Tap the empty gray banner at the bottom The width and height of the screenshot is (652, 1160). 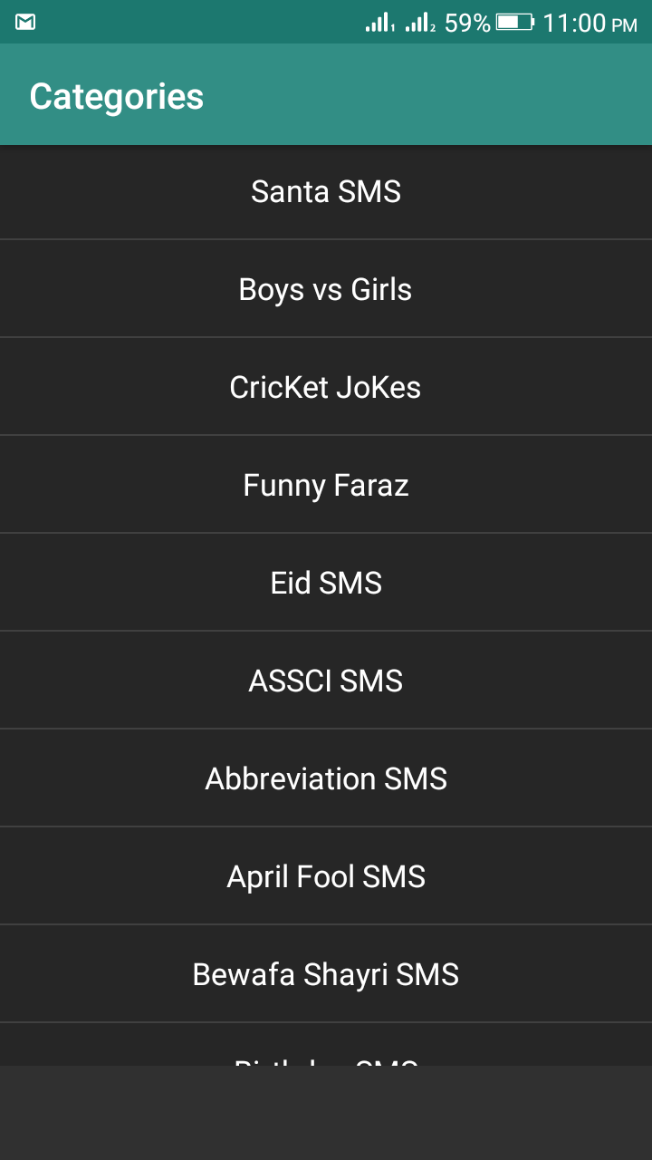tap(326, 1113)
